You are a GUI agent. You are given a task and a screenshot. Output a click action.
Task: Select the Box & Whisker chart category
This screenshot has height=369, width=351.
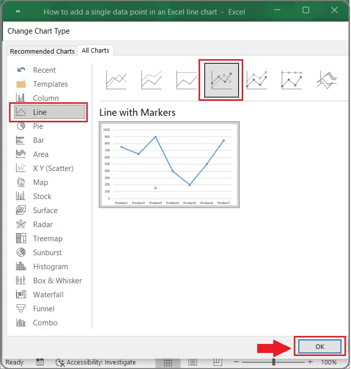49,281
